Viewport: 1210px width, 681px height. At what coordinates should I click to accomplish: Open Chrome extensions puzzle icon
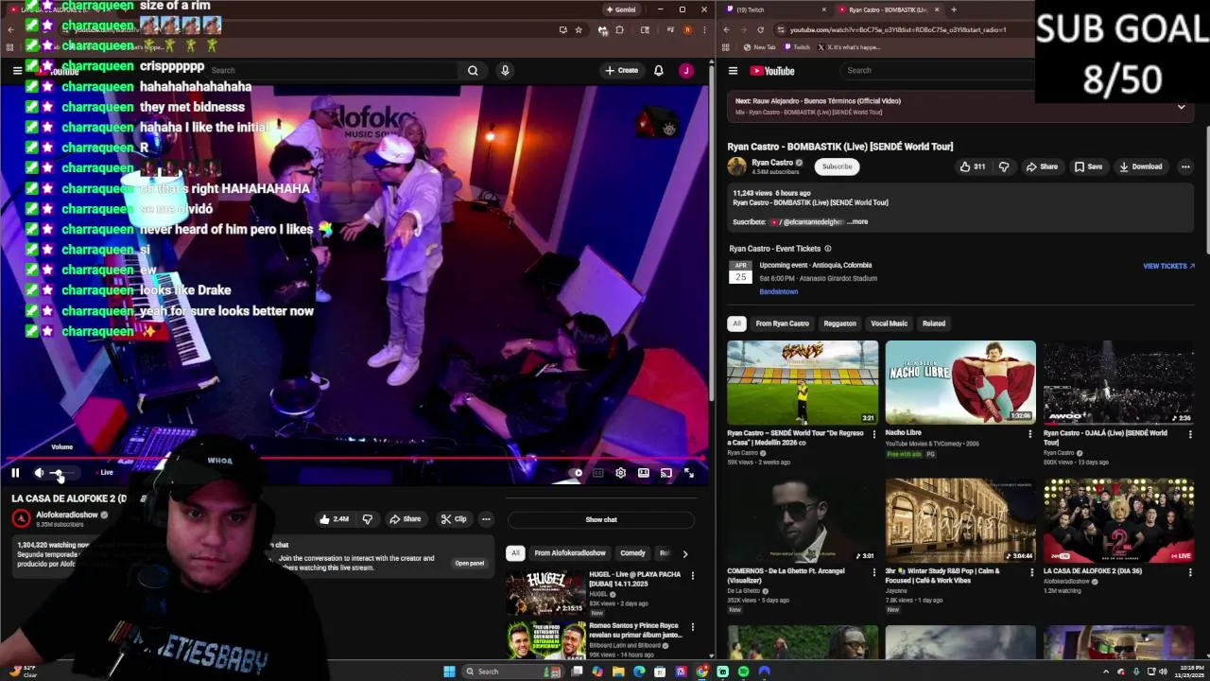tap(620, 29)
